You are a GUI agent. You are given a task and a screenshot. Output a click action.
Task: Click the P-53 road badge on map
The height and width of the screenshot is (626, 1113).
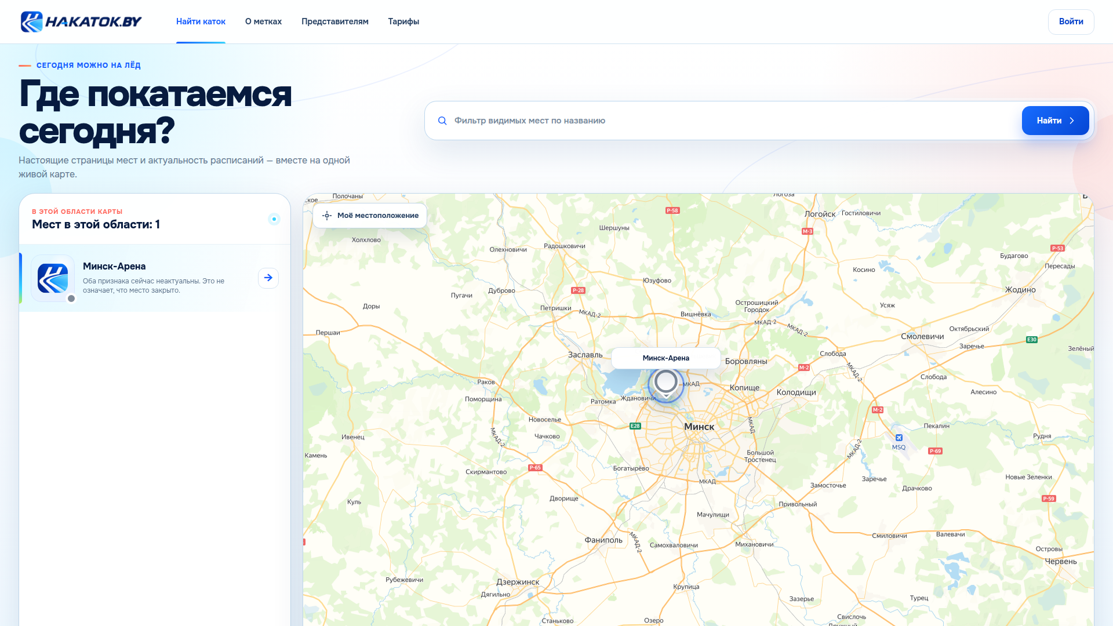point(1057,248)
